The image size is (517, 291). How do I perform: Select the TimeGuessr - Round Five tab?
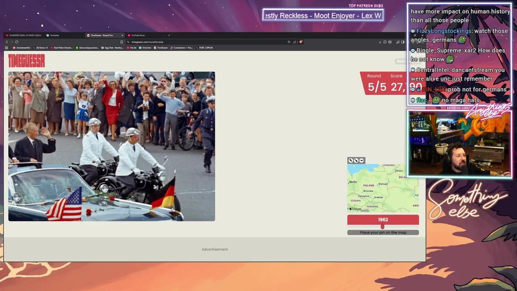click(x=104, y=35)
